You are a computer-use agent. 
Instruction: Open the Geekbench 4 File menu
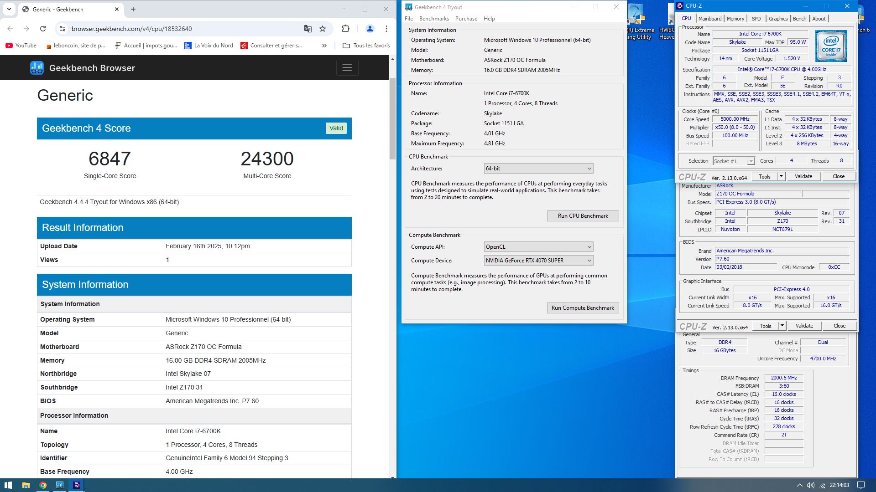409,19
